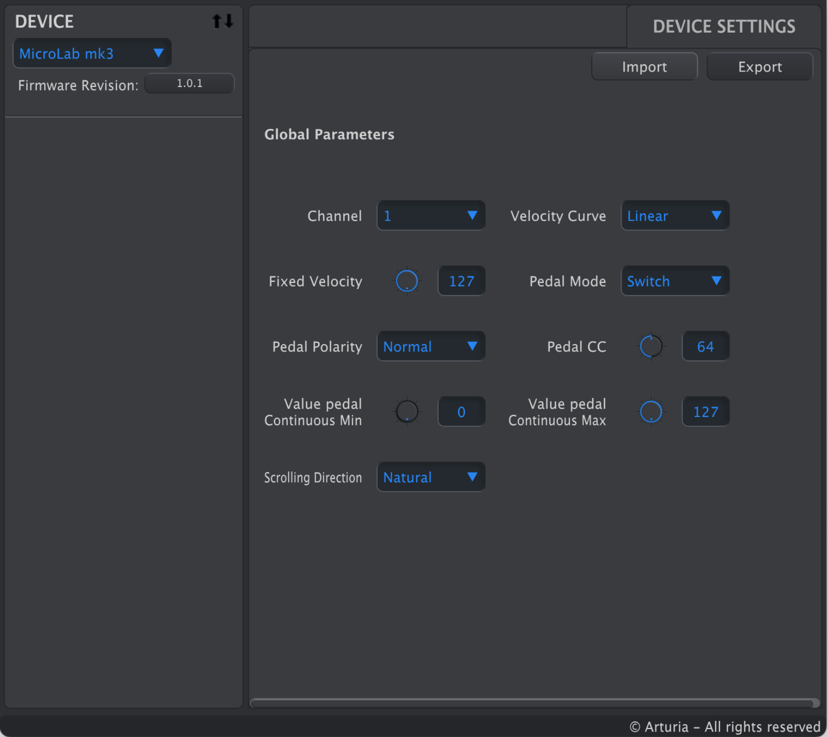This screenshot has width=828, height=737.
Task: Click the Continuous Max value field 127
Action: point(705,411)
